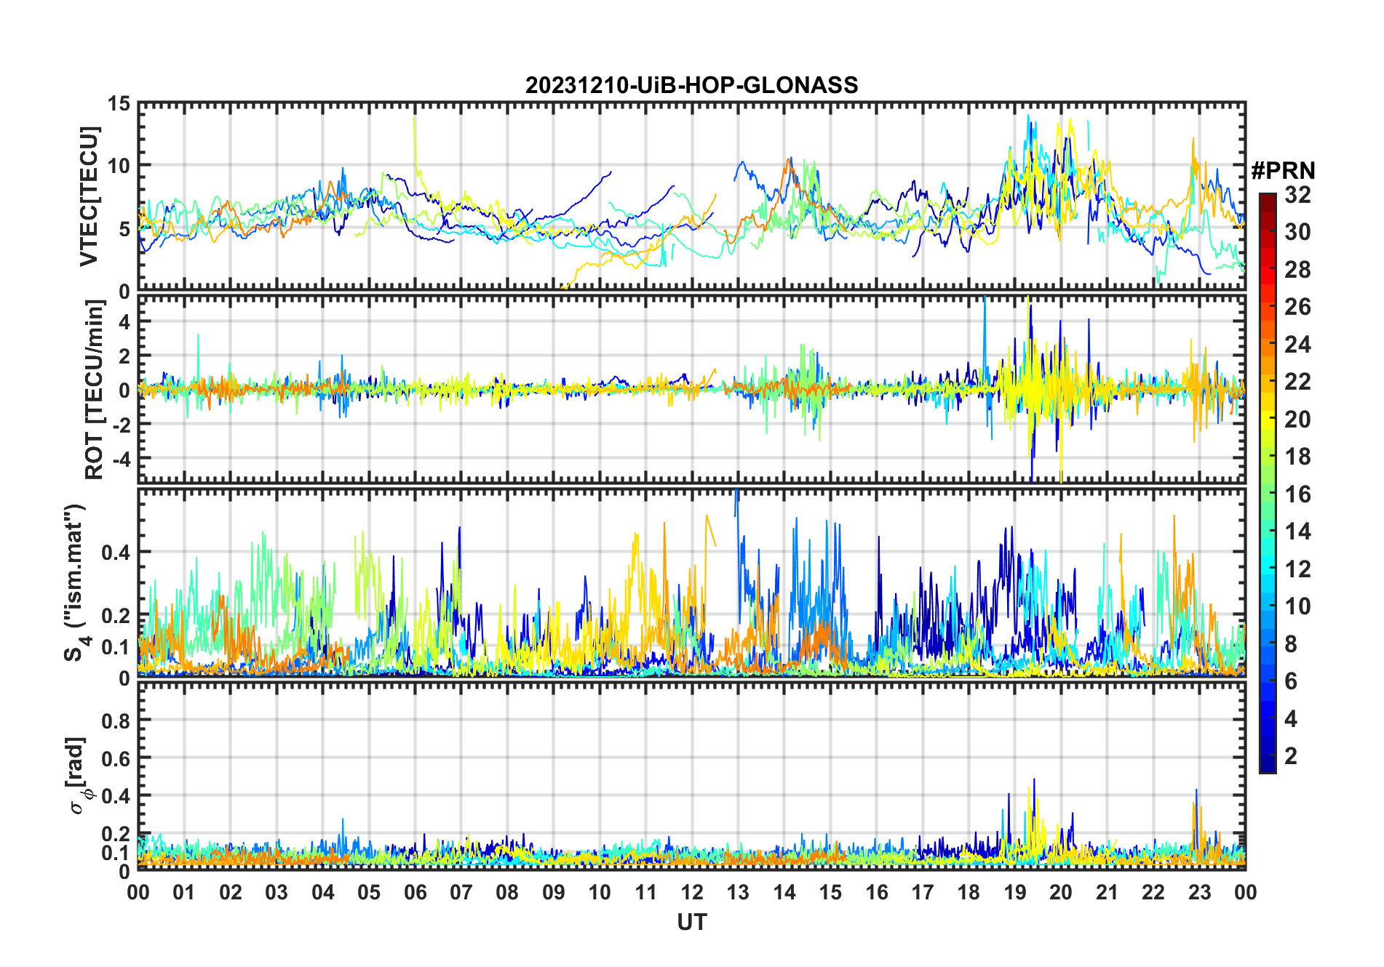1384x967 pixels.
Task: Click the S4 ("ism.mat") axis label
Action: coord(76,583)
